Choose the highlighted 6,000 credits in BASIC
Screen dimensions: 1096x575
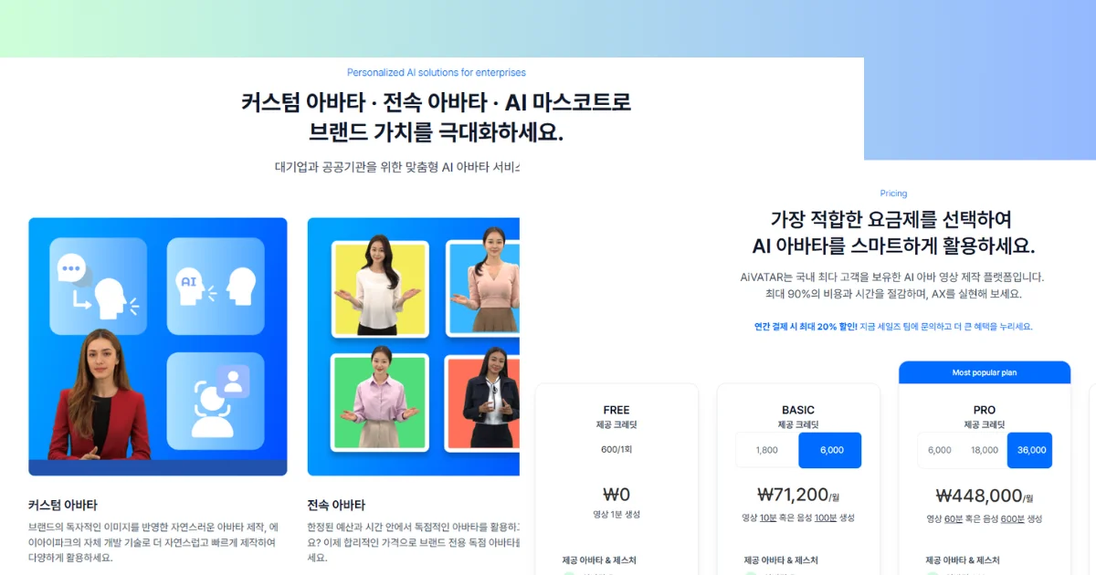[x=830, y=450]
